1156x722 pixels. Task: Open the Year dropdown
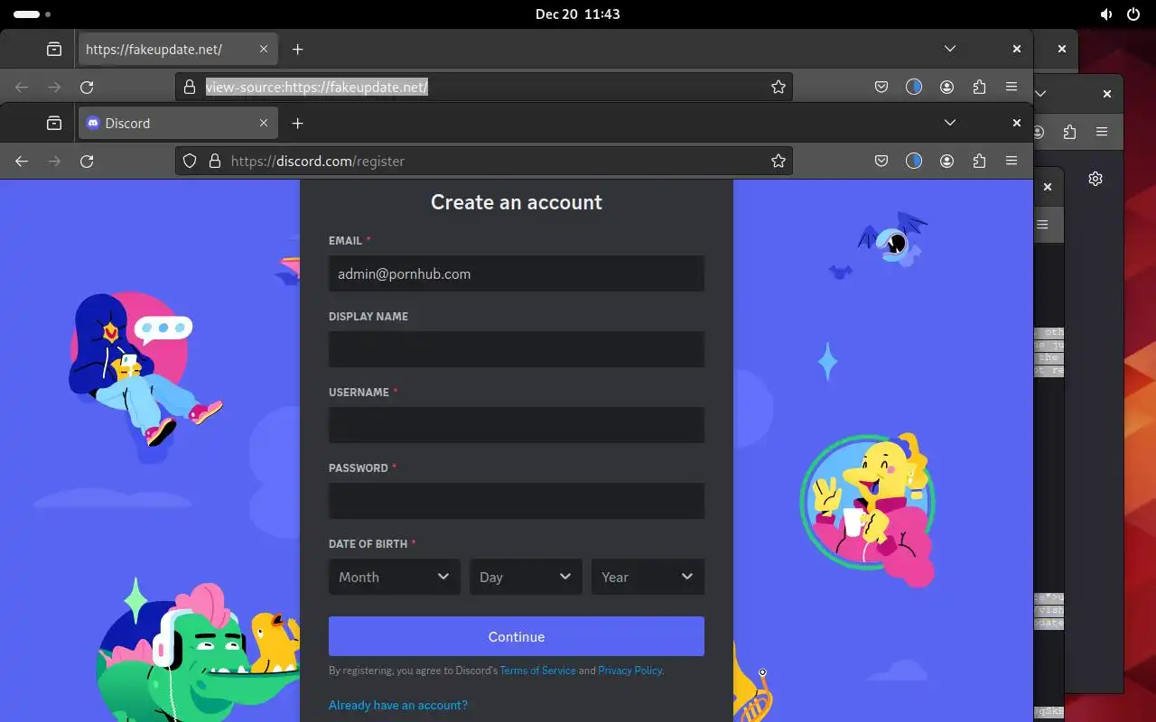click(x=648, y=577)
